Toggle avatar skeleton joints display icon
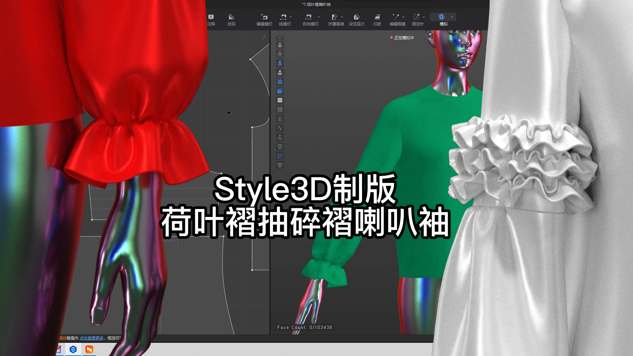Viewport: 633px width, 356px height. [280, 54]
